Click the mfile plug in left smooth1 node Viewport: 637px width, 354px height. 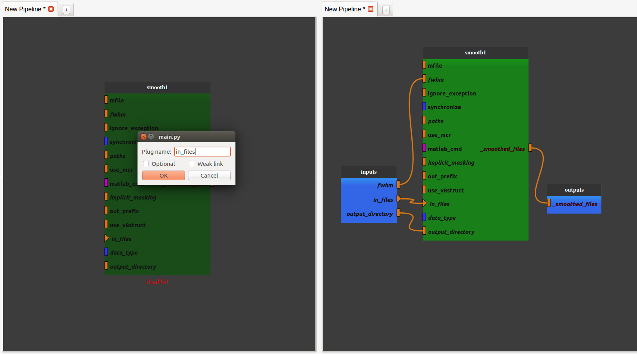coord(106,99)
